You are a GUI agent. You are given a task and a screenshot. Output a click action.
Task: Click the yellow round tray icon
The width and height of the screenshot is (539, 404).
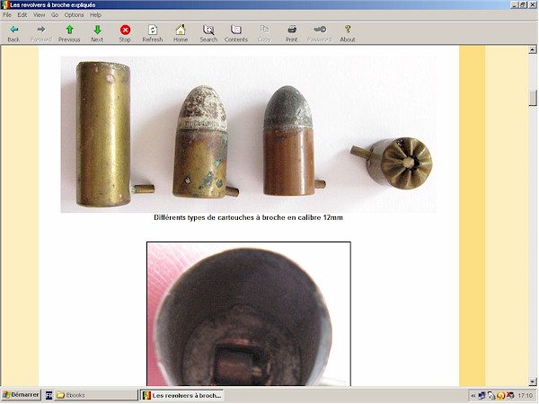tap(501, 396)
